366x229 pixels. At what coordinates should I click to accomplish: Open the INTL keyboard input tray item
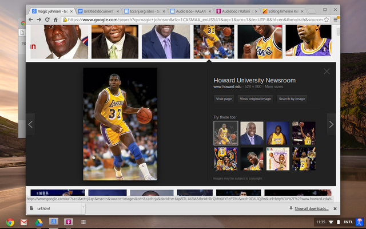[348, 222]
